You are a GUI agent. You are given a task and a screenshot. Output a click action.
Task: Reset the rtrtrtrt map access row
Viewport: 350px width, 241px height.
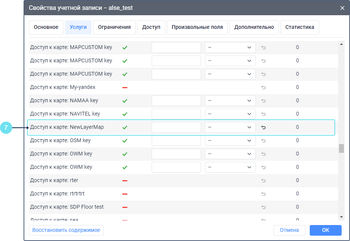click(263, 194)
